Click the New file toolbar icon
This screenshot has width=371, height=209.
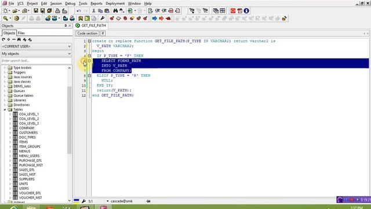click(x=5, y=10)
